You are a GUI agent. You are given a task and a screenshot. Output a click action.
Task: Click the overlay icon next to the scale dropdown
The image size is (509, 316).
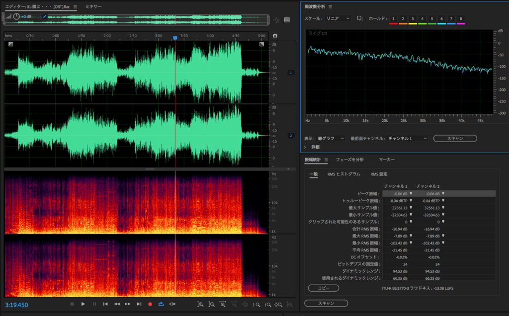tap(360, 18)
